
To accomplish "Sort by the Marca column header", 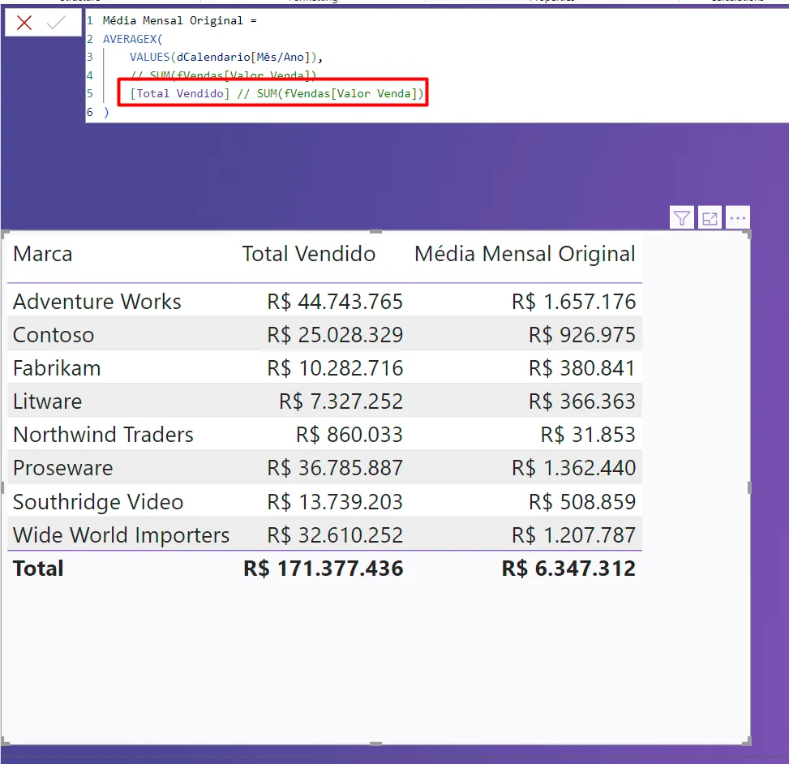I will click(43, 254).
